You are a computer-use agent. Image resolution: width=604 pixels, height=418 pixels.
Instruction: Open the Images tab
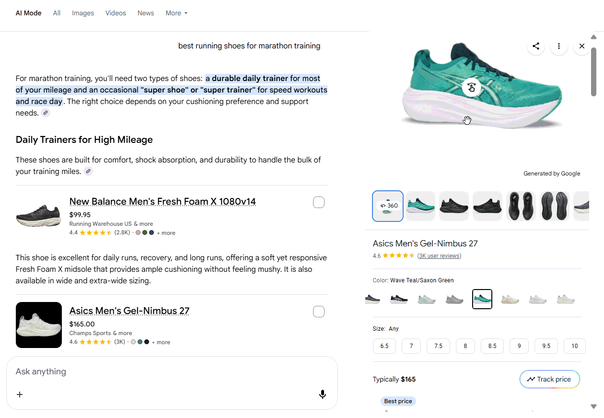(83, 13)
